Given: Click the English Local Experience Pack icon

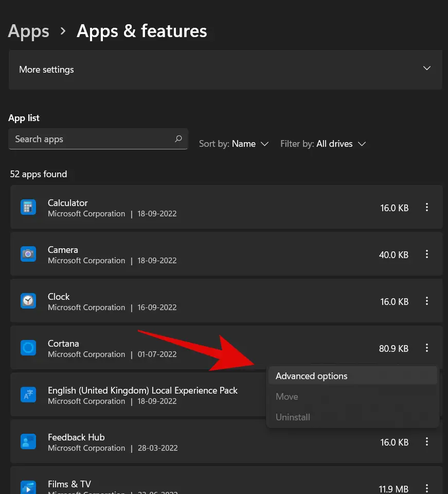Looking at the screenshot, I should click(28, 395).
